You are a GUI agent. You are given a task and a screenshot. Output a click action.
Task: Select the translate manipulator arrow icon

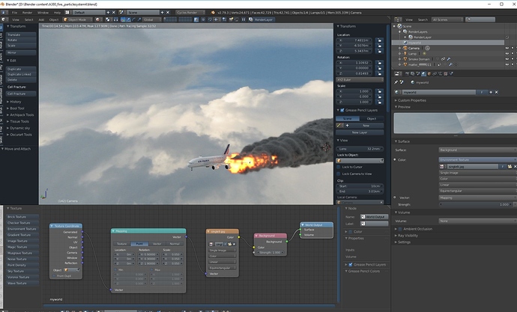[128, 19]
